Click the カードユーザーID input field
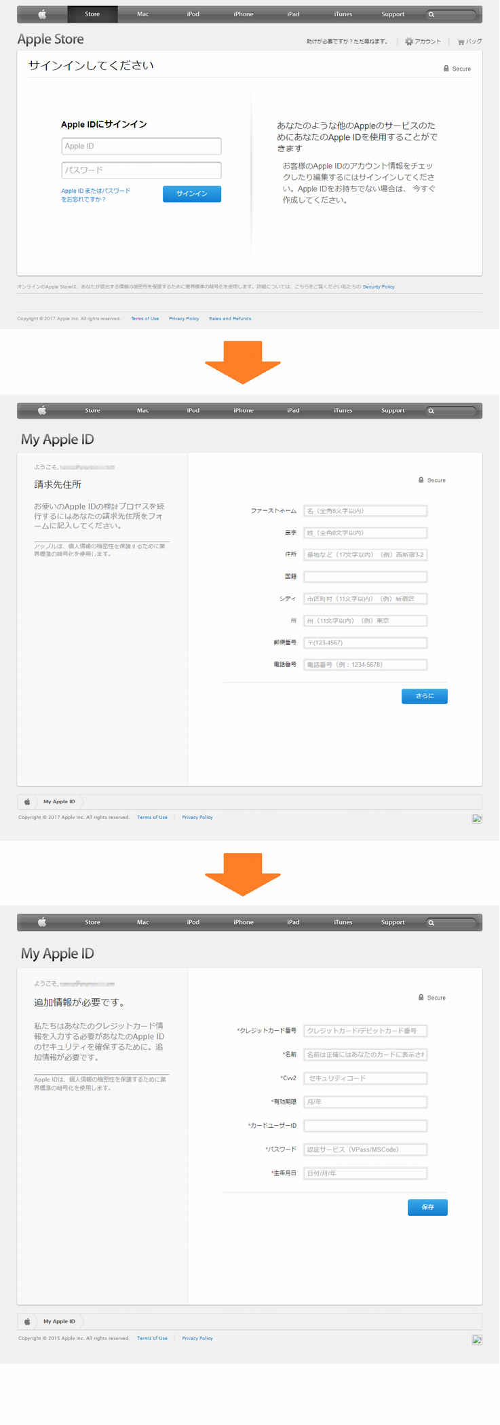 point(366,1126)
